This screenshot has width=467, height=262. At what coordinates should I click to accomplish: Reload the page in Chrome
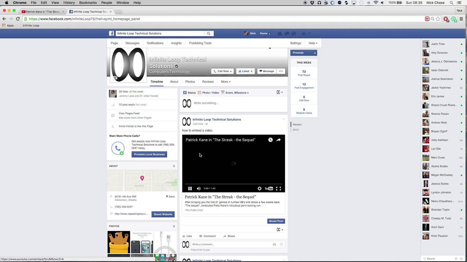click(18, 19)
